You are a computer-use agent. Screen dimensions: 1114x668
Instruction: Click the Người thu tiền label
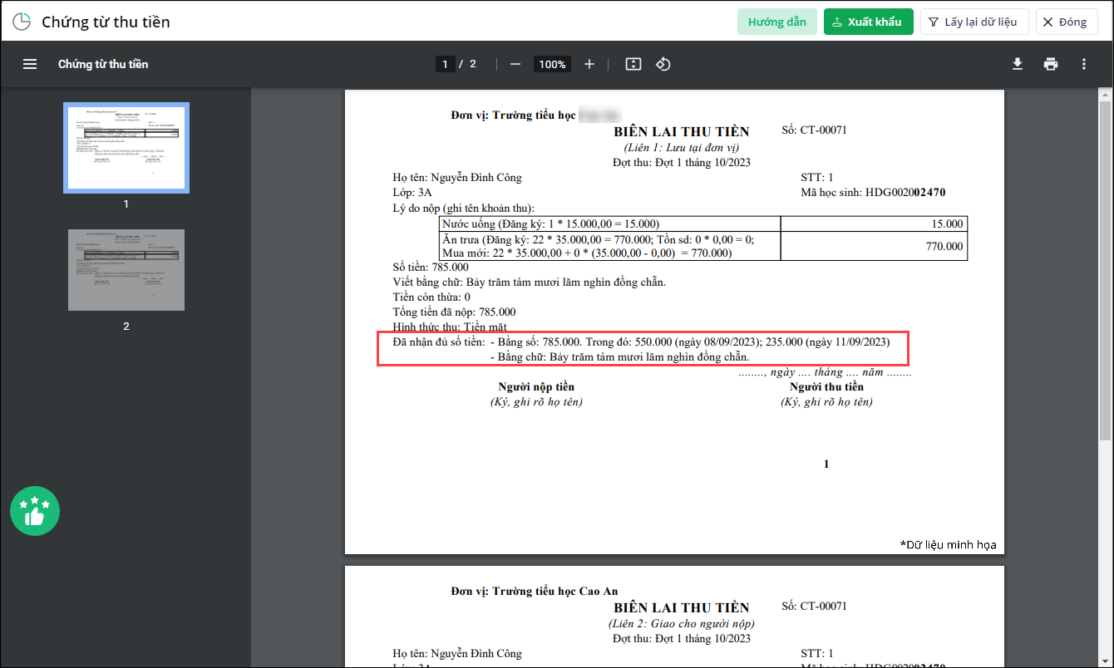pyautogui.click(x=826, y=387)
